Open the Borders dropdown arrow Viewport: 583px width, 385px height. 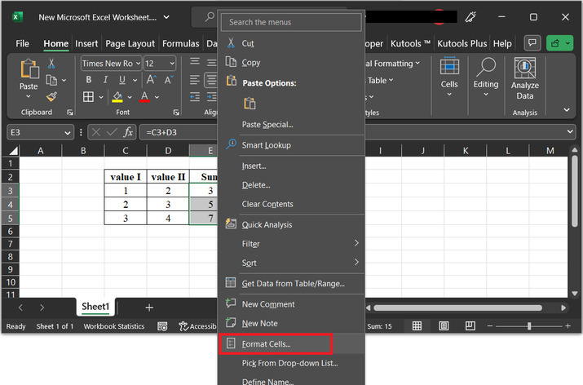(101, 97)
